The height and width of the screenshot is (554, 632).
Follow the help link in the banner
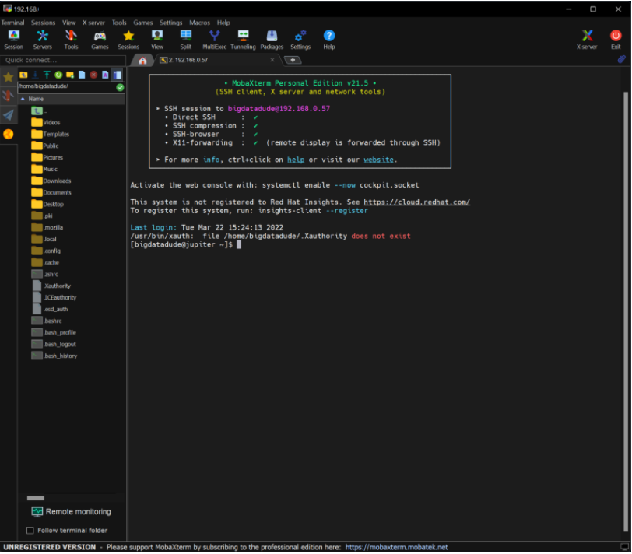coord(296,160)
